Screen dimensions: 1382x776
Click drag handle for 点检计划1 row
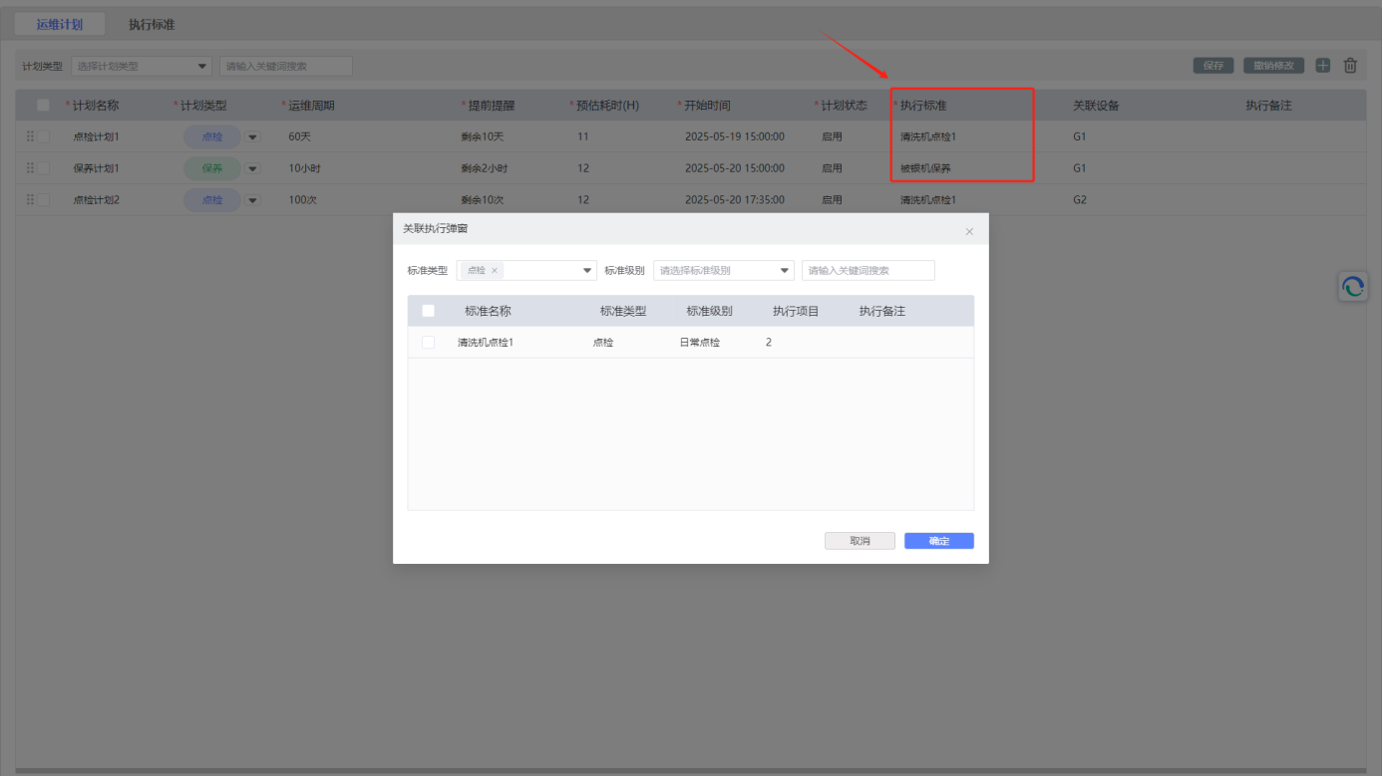click(x=30, y=136)
